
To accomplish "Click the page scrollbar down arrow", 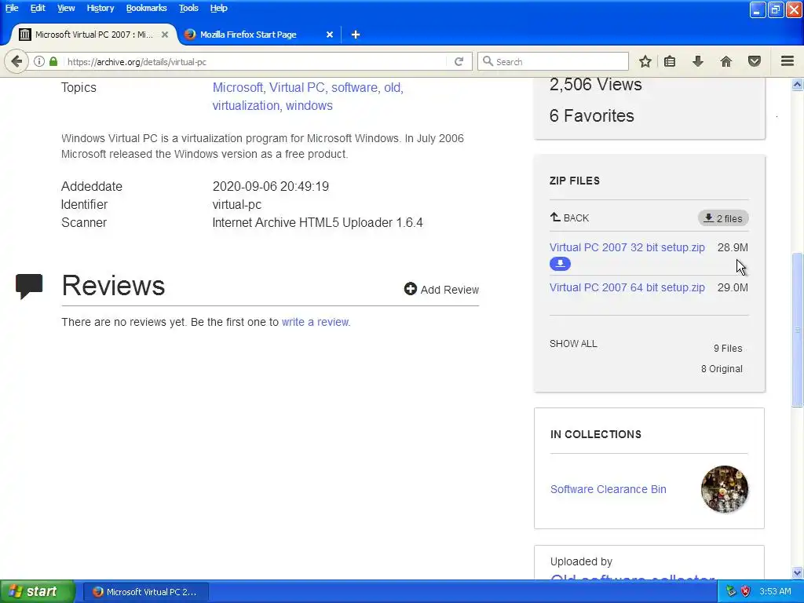I will tap(797, 572).
